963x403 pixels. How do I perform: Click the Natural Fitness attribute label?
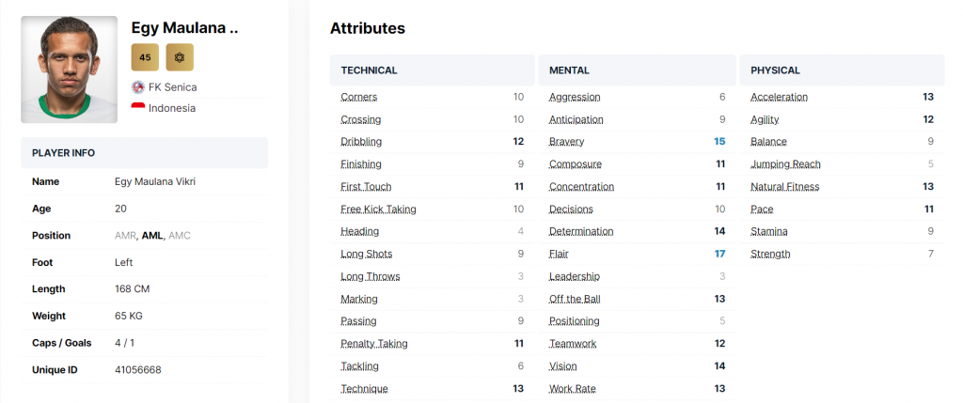(784, 187)
